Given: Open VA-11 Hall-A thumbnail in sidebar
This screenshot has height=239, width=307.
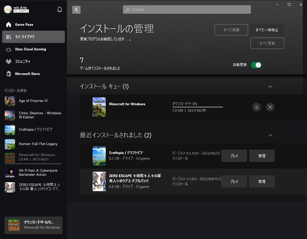Looking at the screenshot, I should [10, 173].
